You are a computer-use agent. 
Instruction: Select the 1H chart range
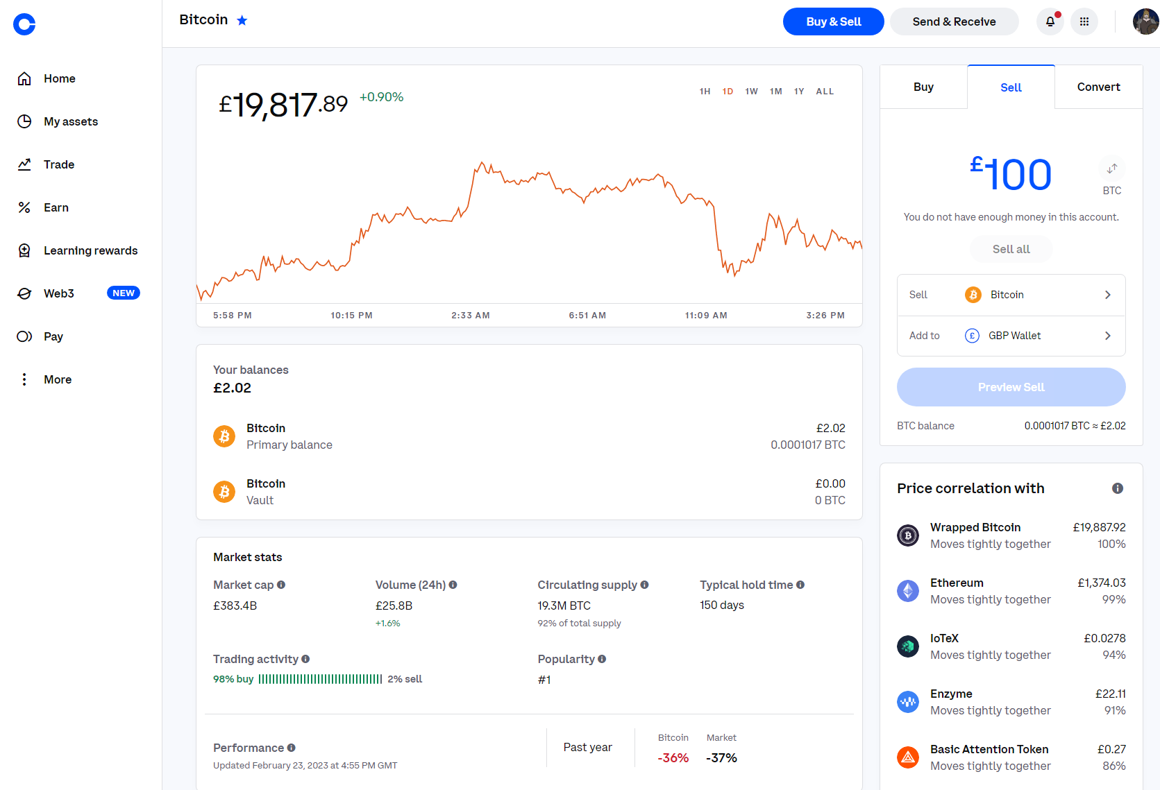[705, 92]
